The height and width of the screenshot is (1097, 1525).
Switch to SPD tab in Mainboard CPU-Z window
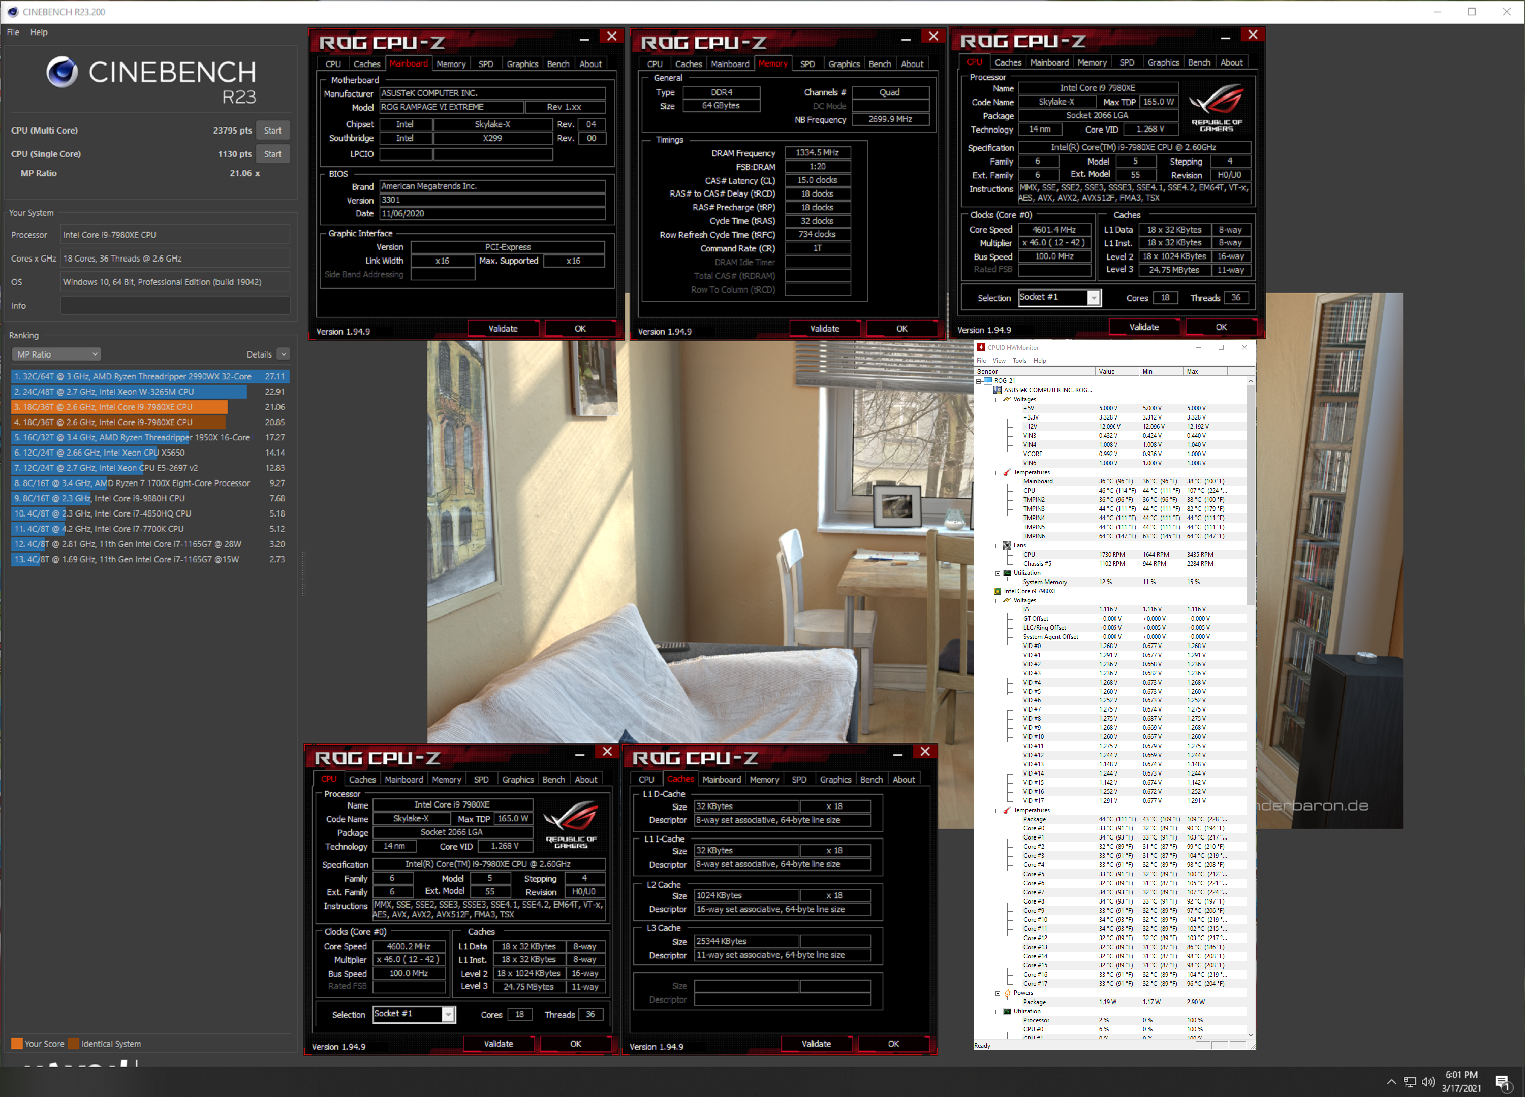485,64
